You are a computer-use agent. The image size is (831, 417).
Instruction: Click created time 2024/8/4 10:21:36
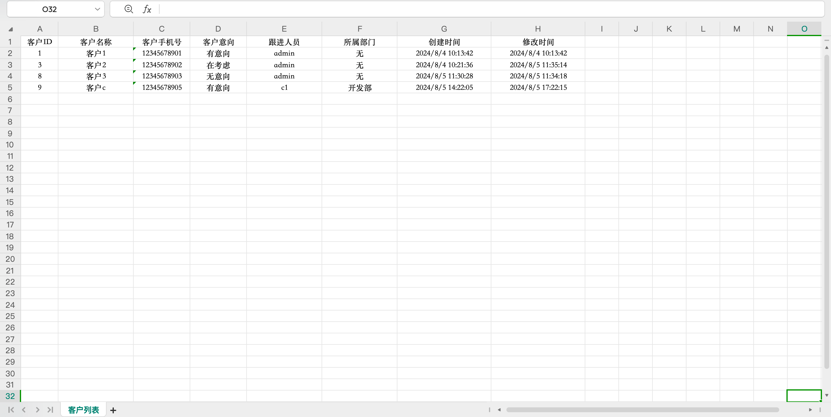coord(444,65)
